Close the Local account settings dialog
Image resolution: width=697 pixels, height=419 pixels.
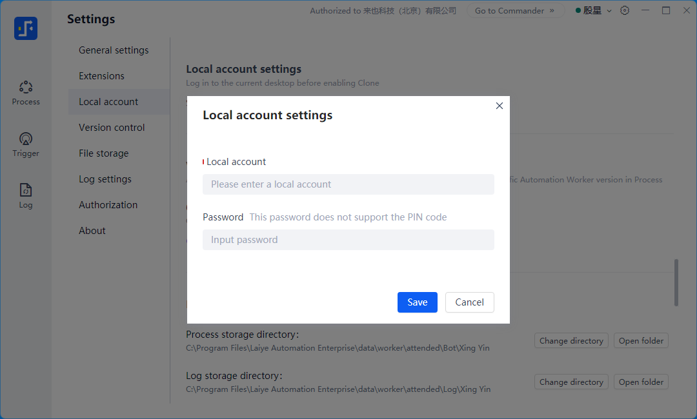pyautogui.click(x=499, y=106)
